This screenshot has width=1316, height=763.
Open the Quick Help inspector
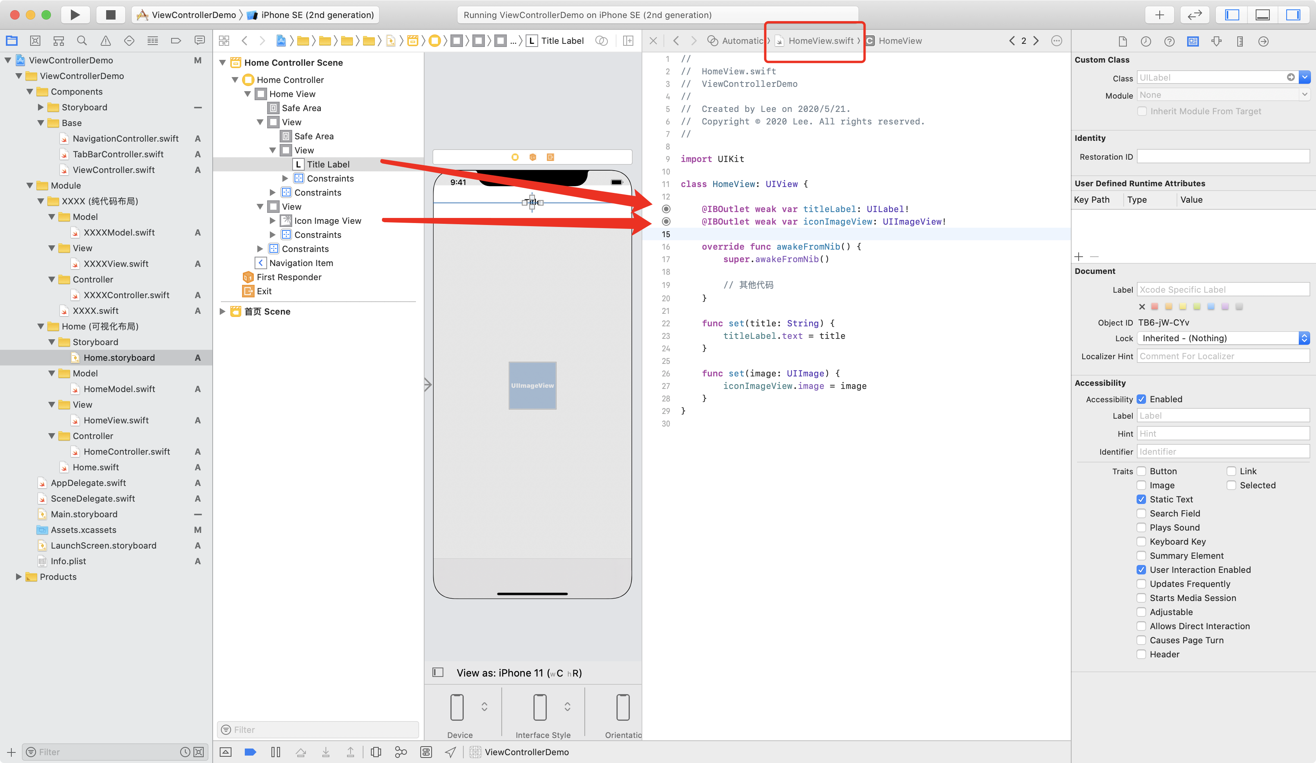1169,41
